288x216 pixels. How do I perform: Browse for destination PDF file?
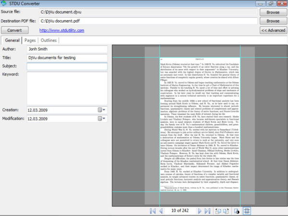point(273,21)
